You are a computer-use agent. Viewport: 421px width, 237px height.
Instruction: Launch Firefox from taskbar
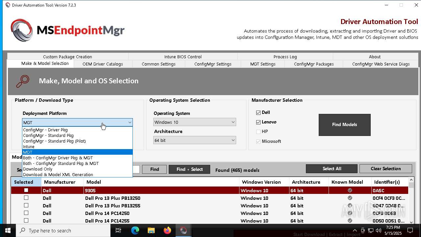pos(167,230)
